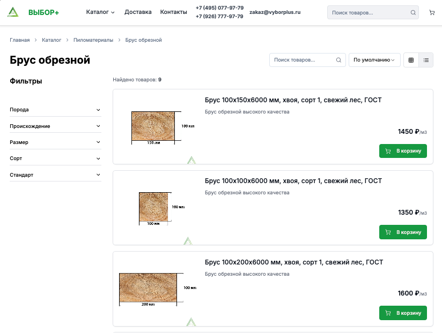Open Брус 100x100x6000 product title
Viewport: 442px width, 333px height.
click(293, 181)
